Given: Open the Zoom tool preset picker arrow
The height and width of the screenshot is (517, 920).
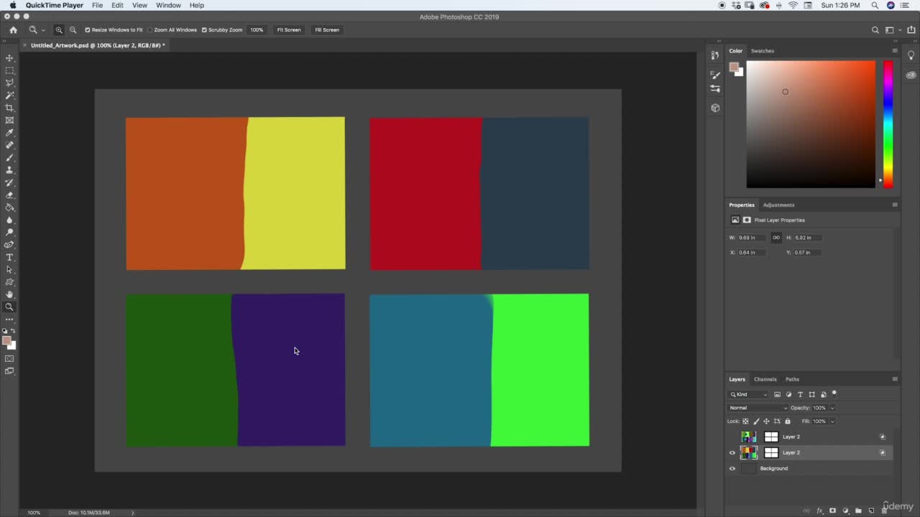Looking at the screenshot, I should (43, 30).
